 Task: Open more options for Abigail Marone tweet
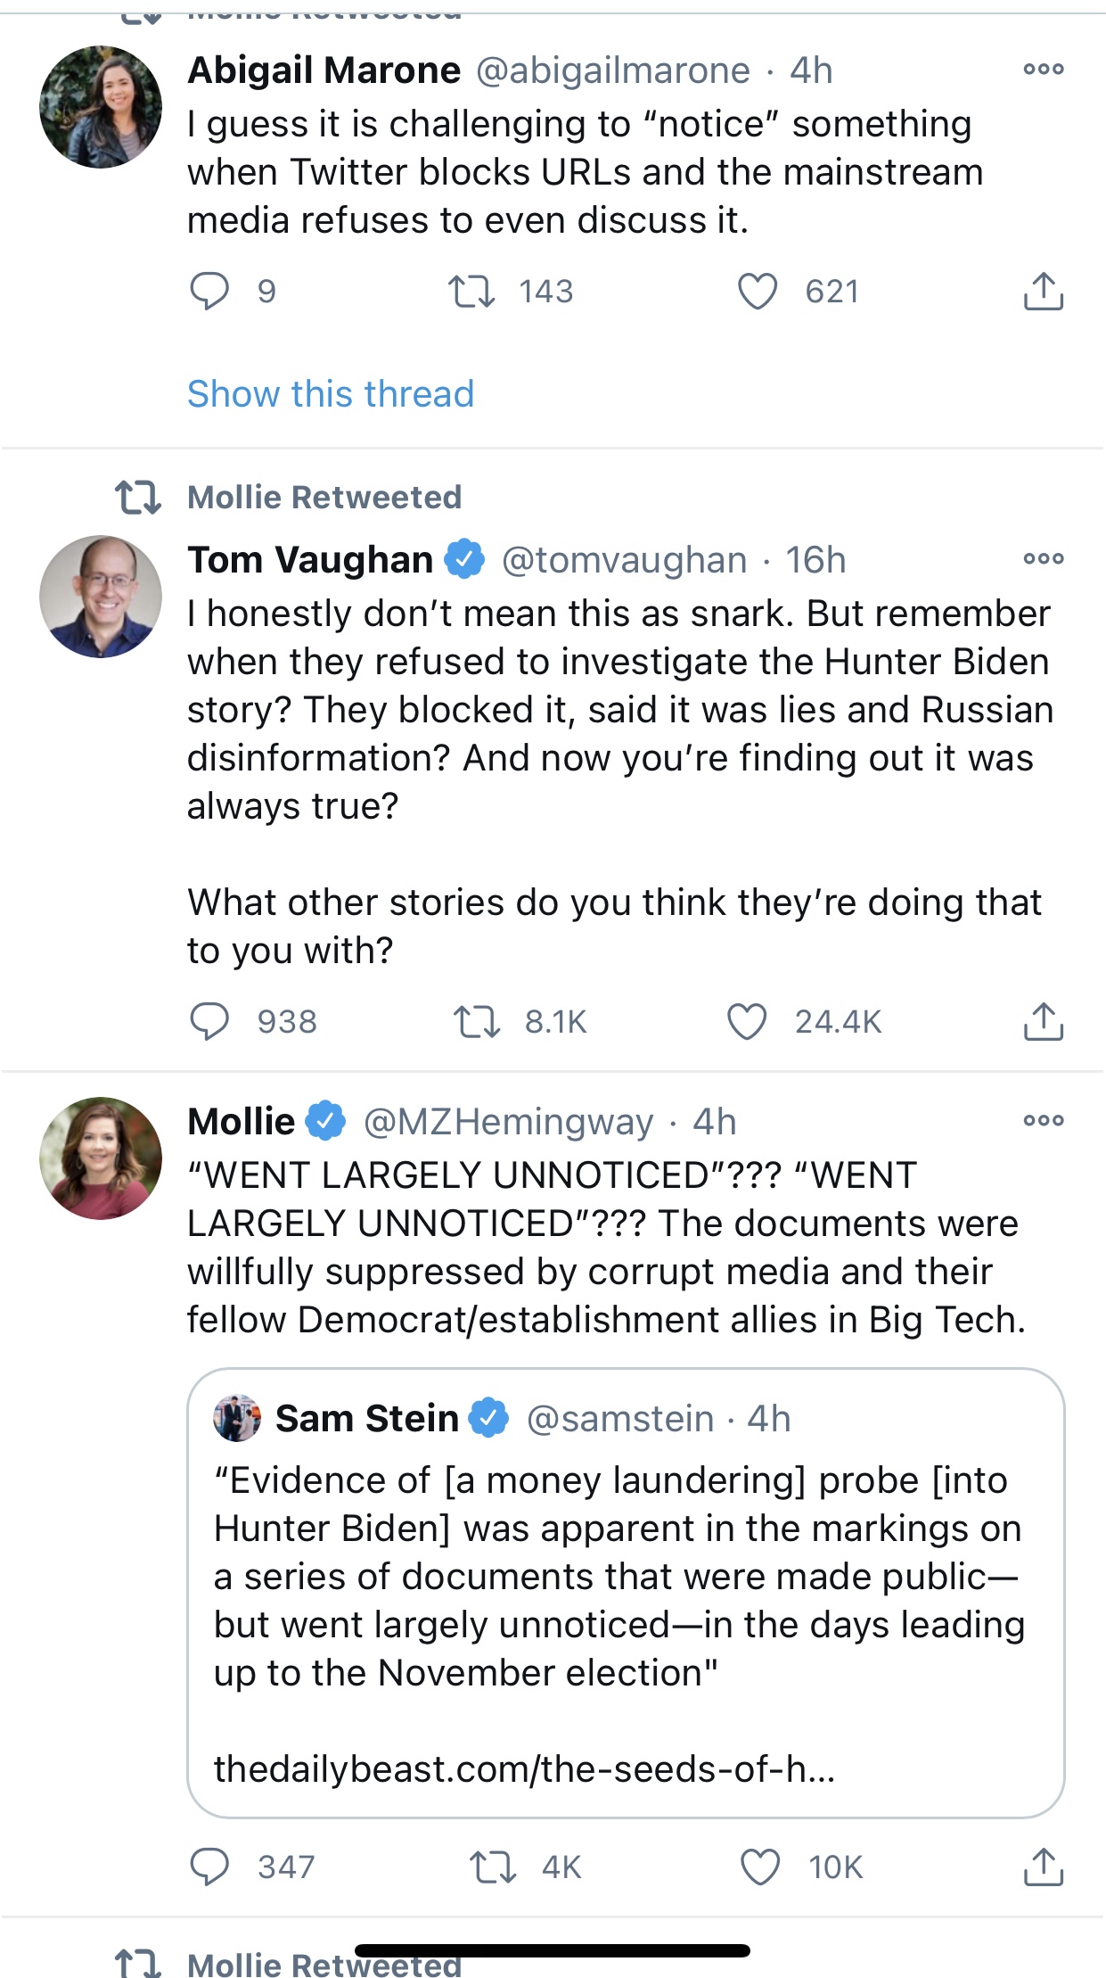tap(1043, 70)
